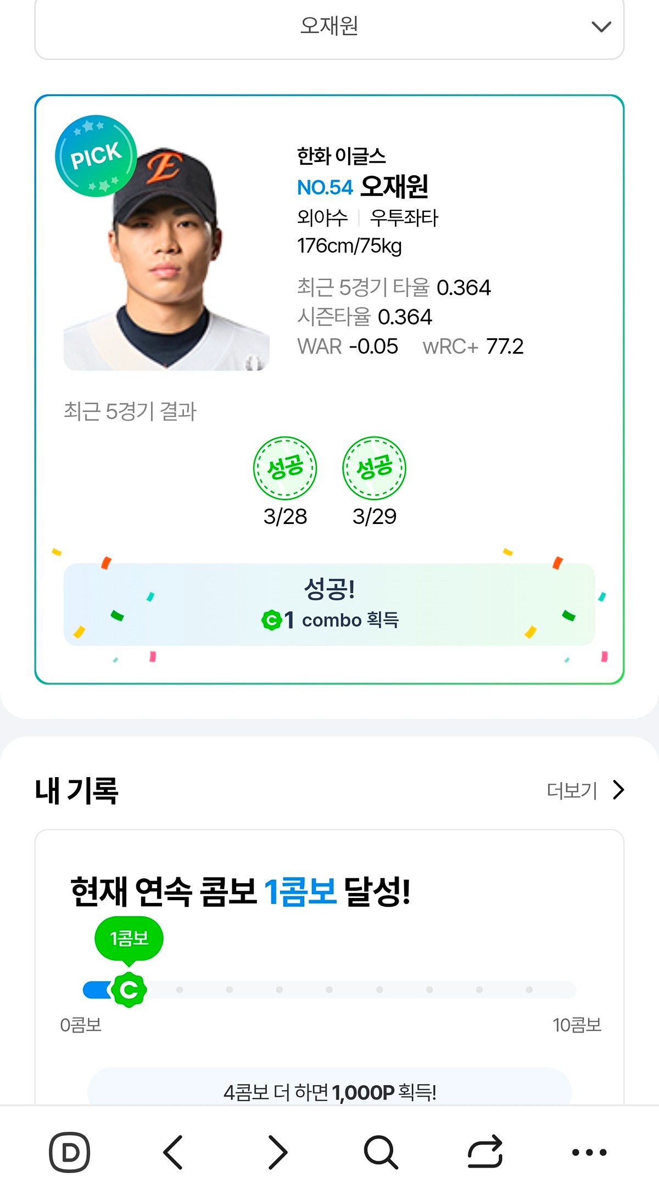Open search with the magnifier icon
Image resolution: width=659 pixels, height=1200 pixels.
(381, 1152)
